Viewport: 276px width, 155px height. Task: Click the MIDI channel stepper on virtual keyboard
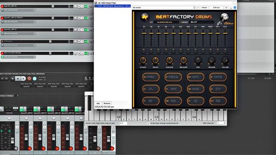click(224, 123)
